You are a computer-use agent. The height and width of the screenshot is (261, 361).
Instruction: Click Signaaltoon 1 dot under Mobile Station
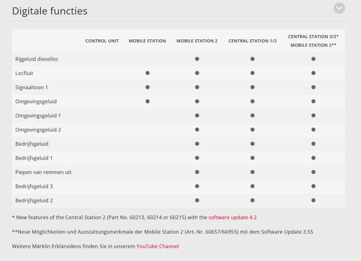pos(148,87)
